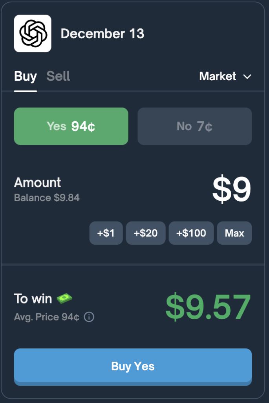Click the money bill emoji next to To win
The image size is (269, 403).
[x=64, y=298]
